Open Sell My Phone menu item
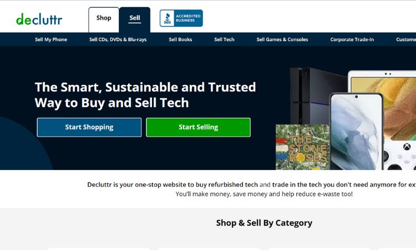The width and height of the screenshot is (416, 250). (51, 39)
